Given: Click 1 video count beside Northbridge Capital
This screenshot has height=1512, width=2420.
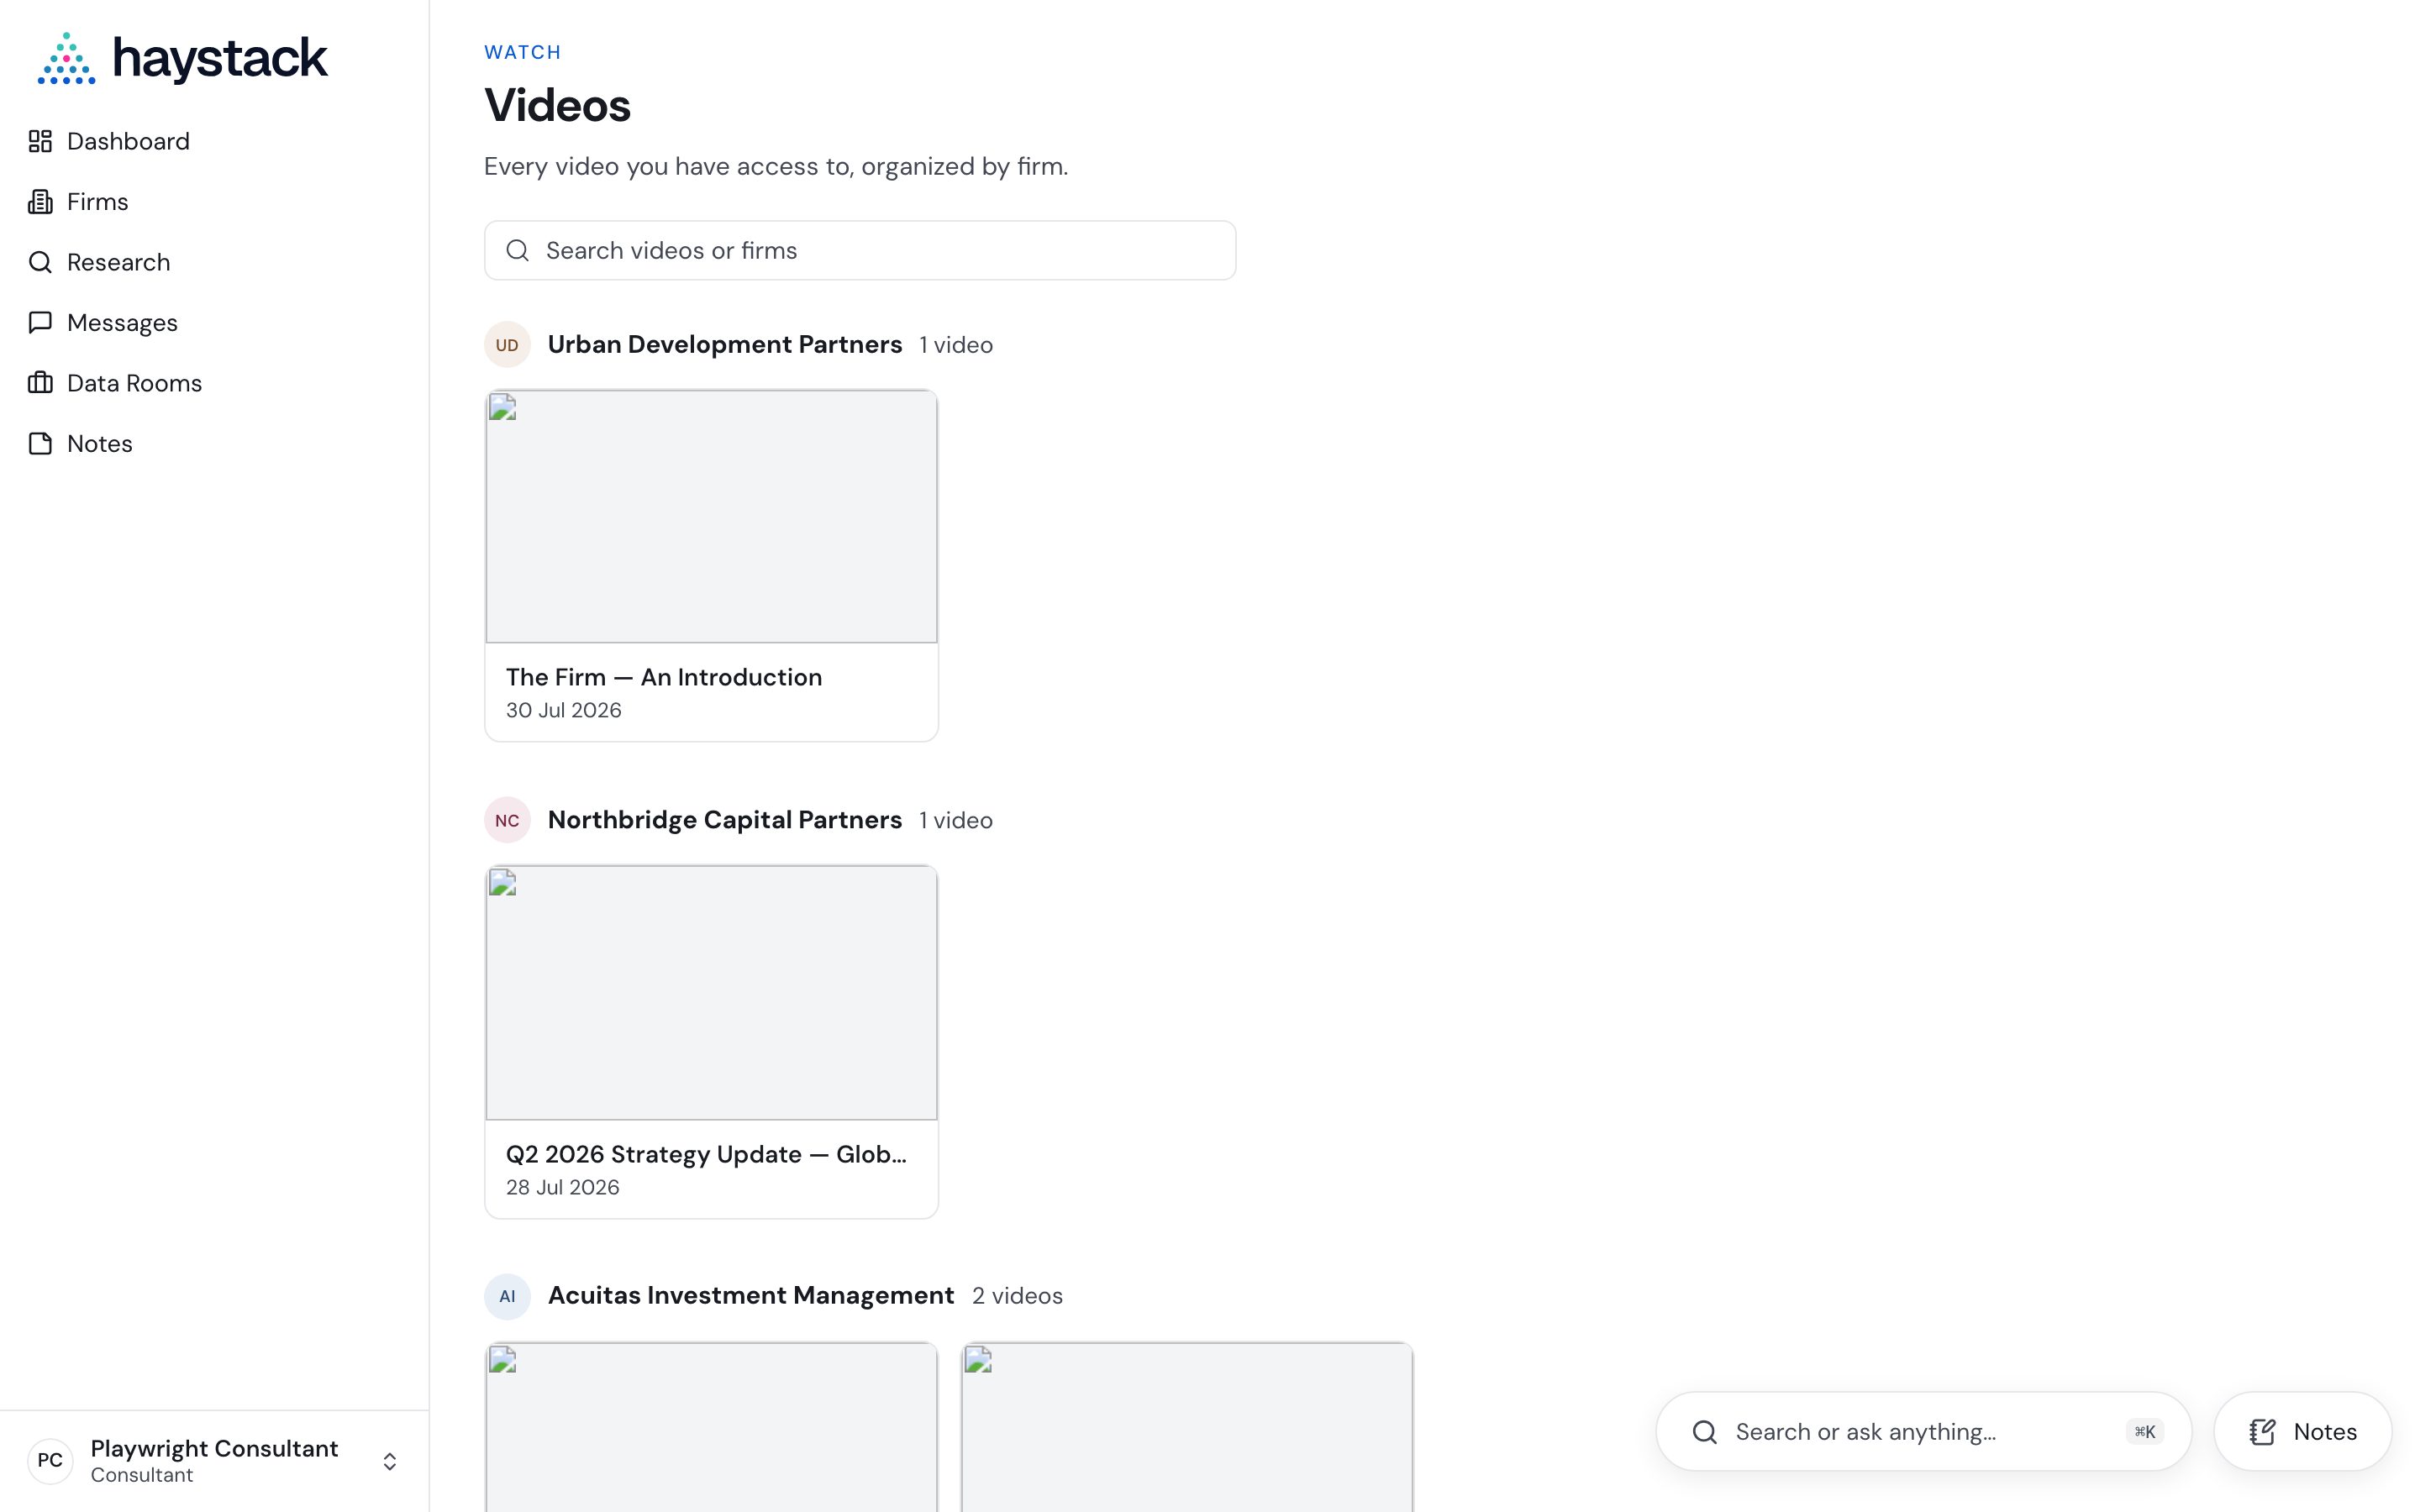Looking at the screenshot, I should (955, 820).
